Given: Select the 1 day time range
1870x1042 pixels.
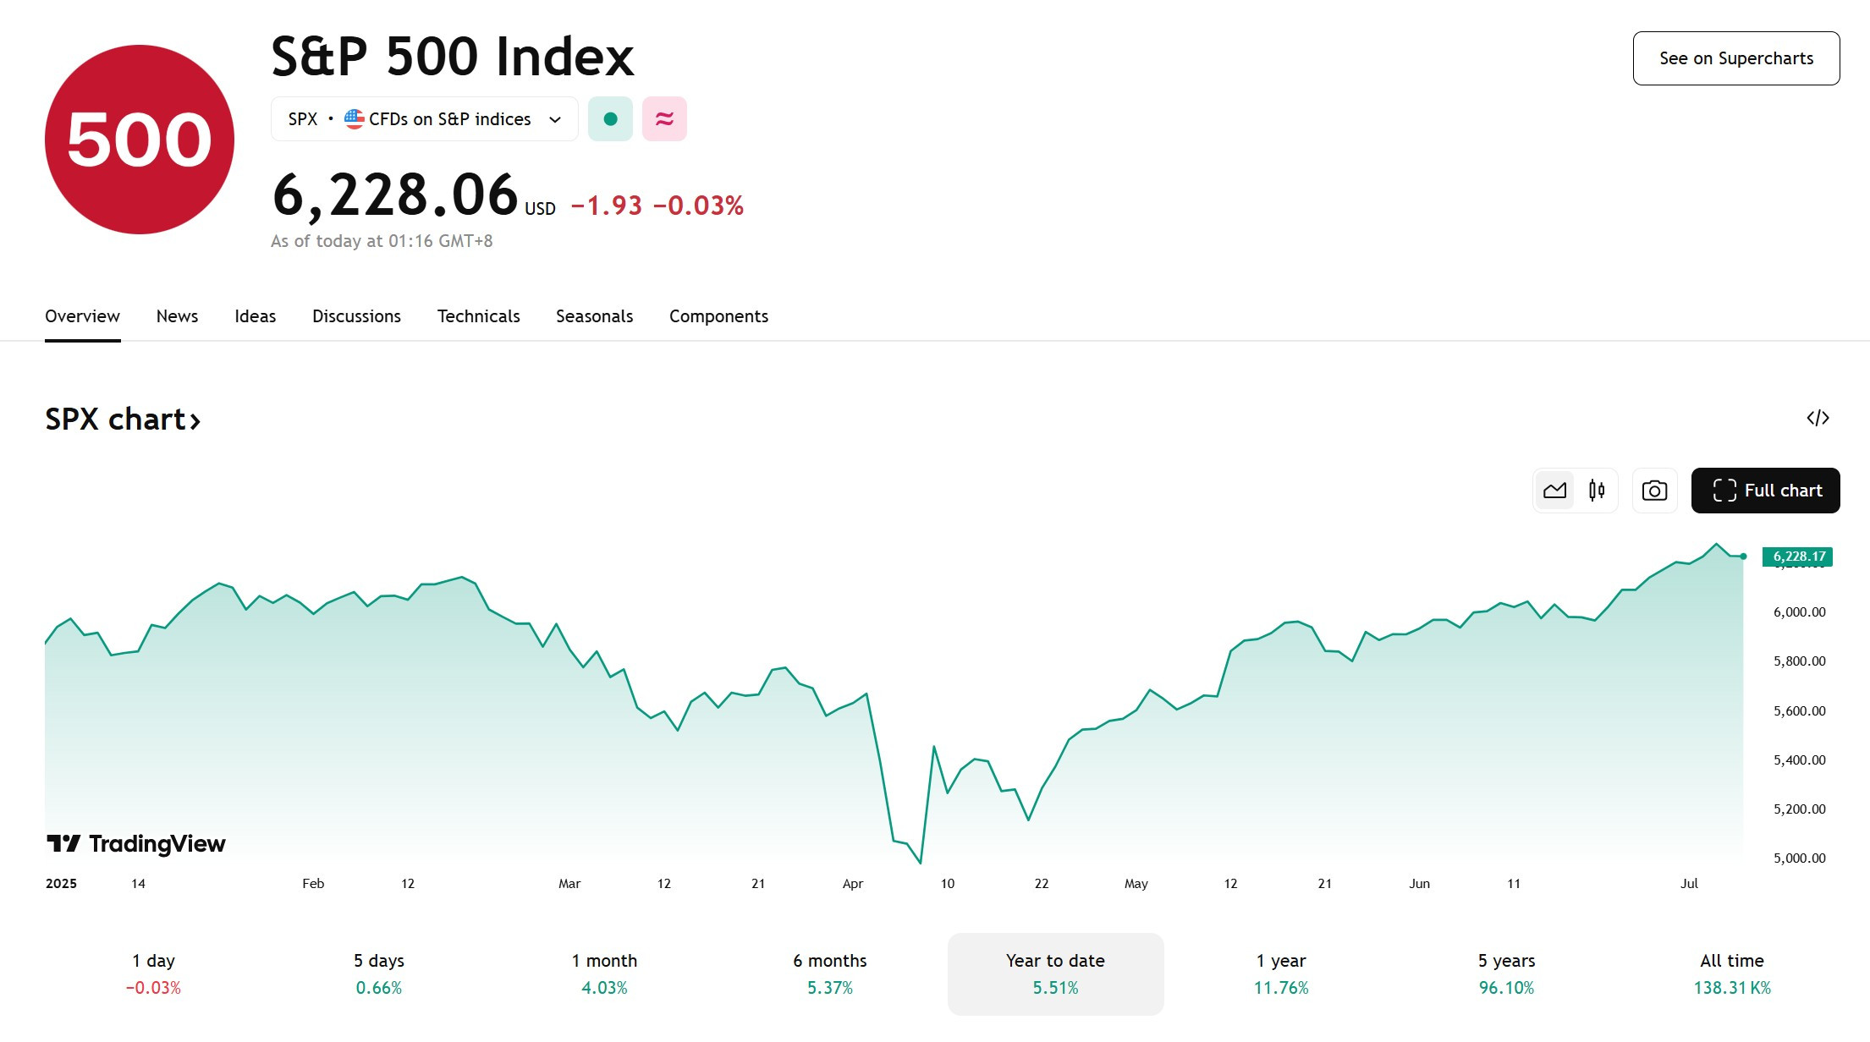Looking at the screenshot, I should tap(153, 973).
